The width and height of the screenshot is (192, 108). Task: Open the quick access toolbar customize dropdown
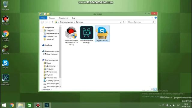point(51,14)
